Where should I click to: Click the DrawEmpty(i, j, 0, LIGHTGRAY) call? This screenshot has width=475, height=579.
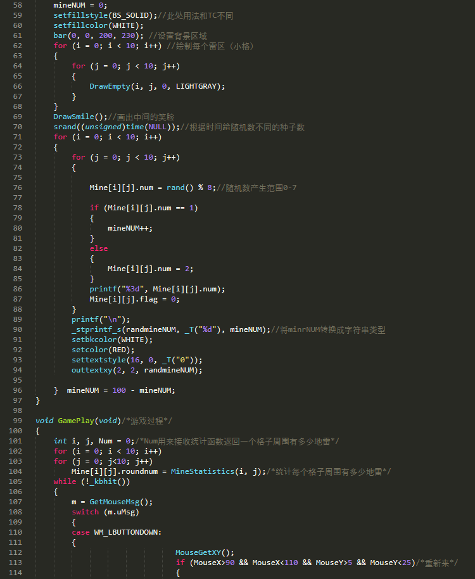pyautogui.click(x=157, y=86)
